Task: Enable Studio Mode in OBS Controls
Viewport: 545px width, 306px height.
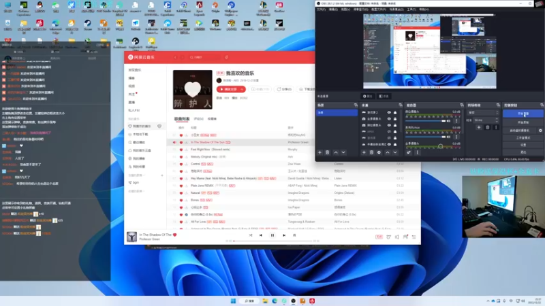Action: tap(523, 138)
